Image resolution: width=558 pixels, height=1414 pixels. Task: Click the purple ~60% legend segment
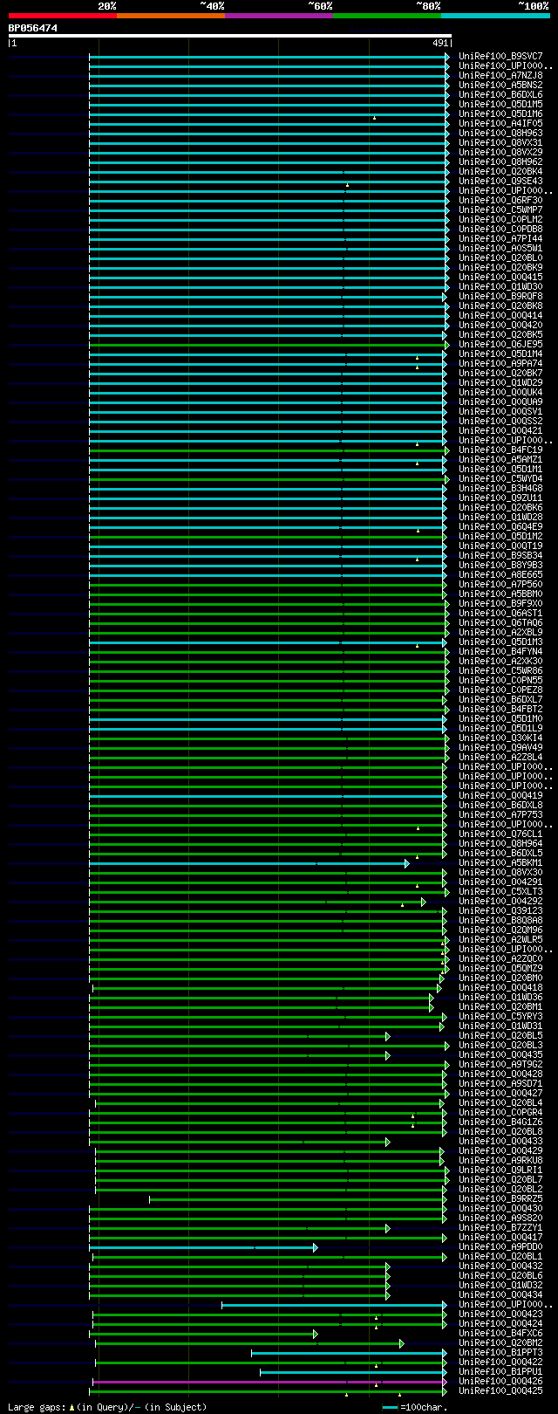[279, 16]
